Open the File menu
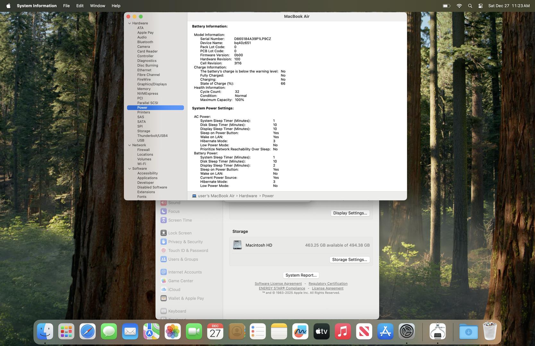This screenshot has height=346, width=535. tap(66, 6)
